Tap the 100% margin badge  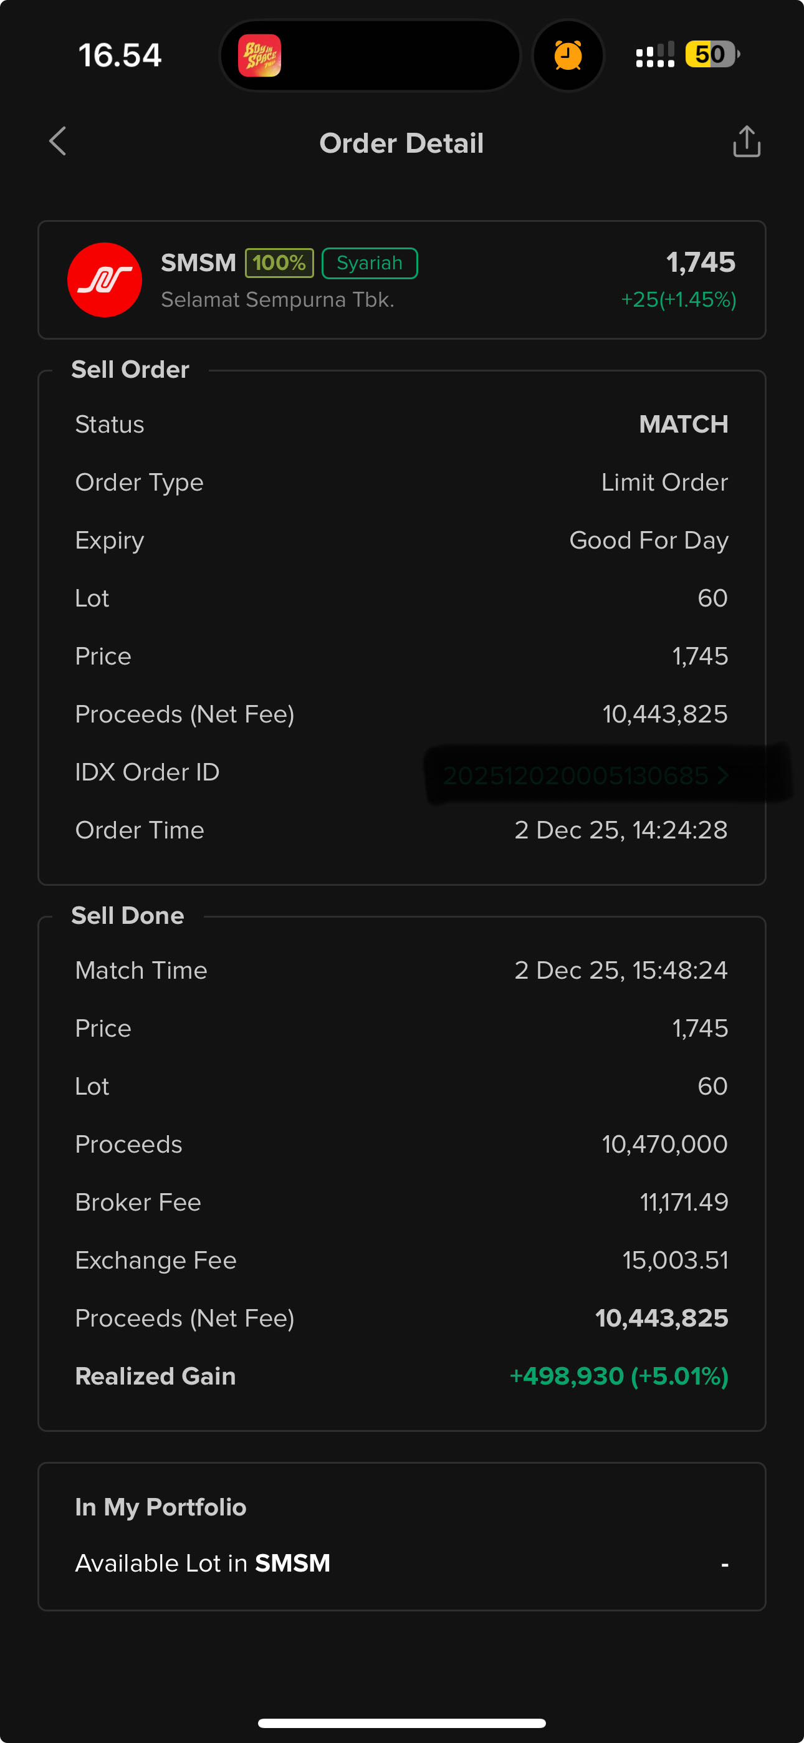pyautogui.click(x=279, y=262)
